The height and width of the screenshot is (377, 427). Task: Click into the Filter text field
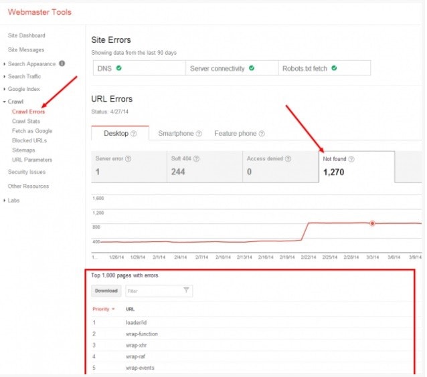pyautogui.click(x=153, y=291)
